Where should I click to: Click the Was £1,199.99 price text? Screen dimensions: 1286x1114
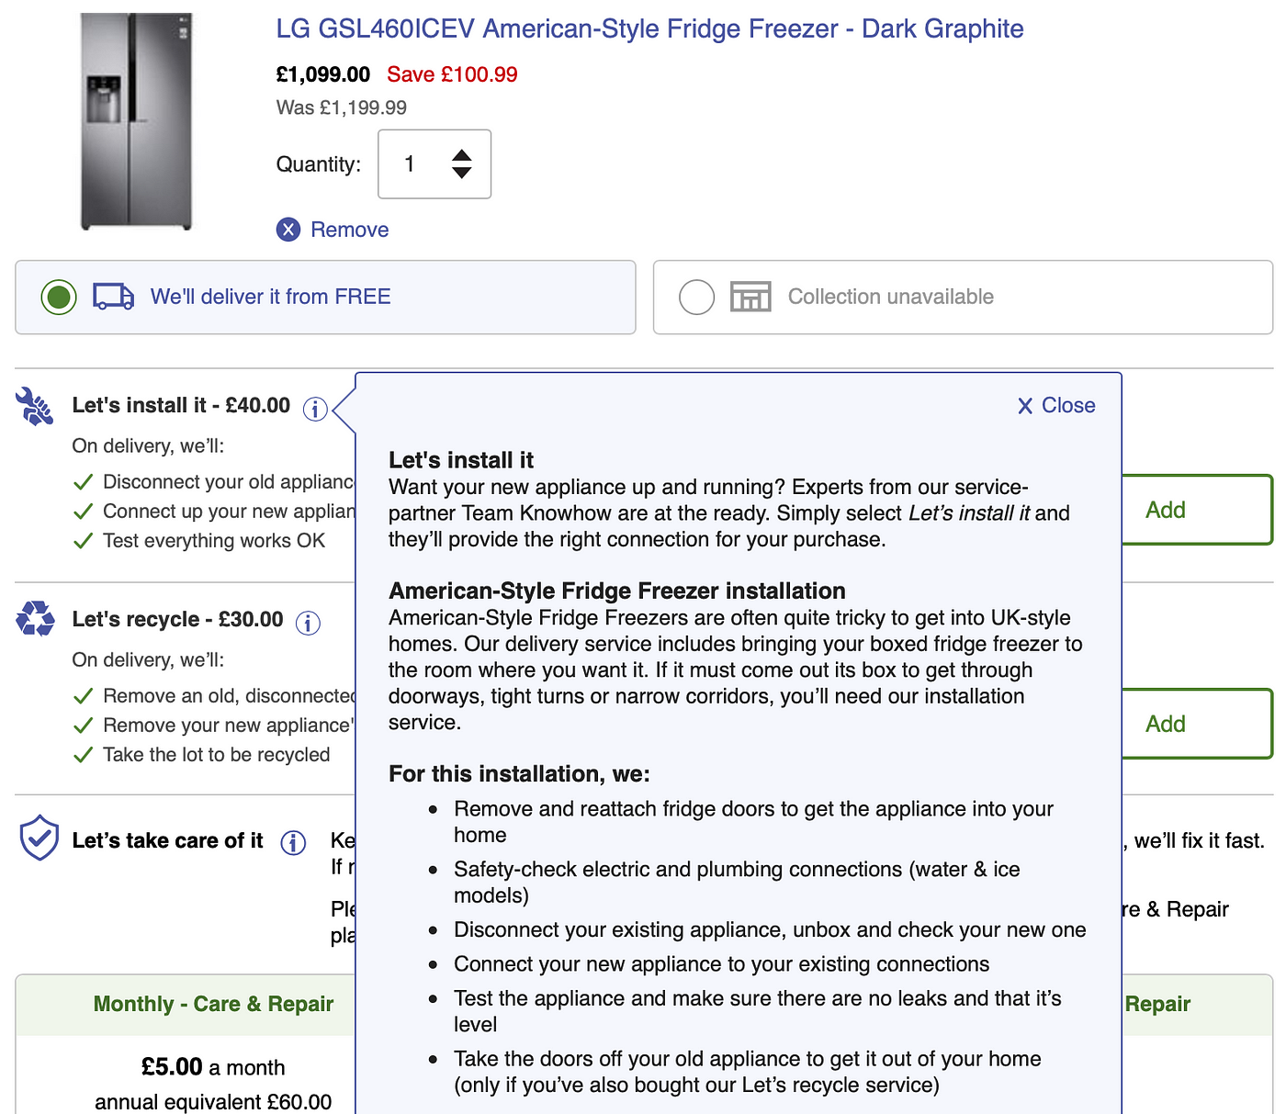pos(342,107)
